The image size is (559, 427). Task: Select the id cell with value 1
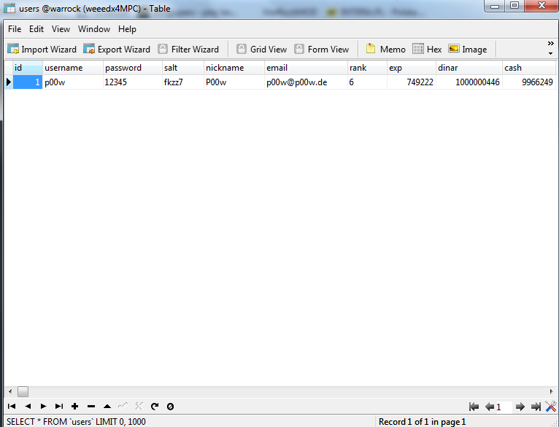pos(28,82)
